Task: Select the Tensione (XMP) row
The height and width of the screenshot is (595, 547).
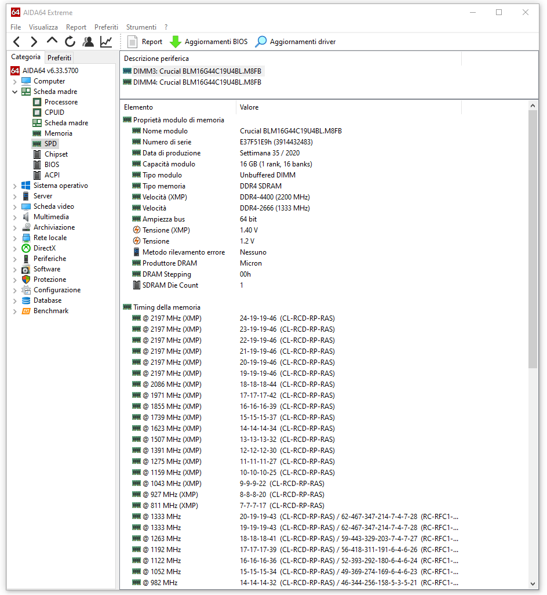Action: pos(291,230)
